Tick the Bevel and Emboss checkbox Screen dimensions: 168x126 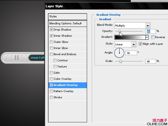click(51, 54)
